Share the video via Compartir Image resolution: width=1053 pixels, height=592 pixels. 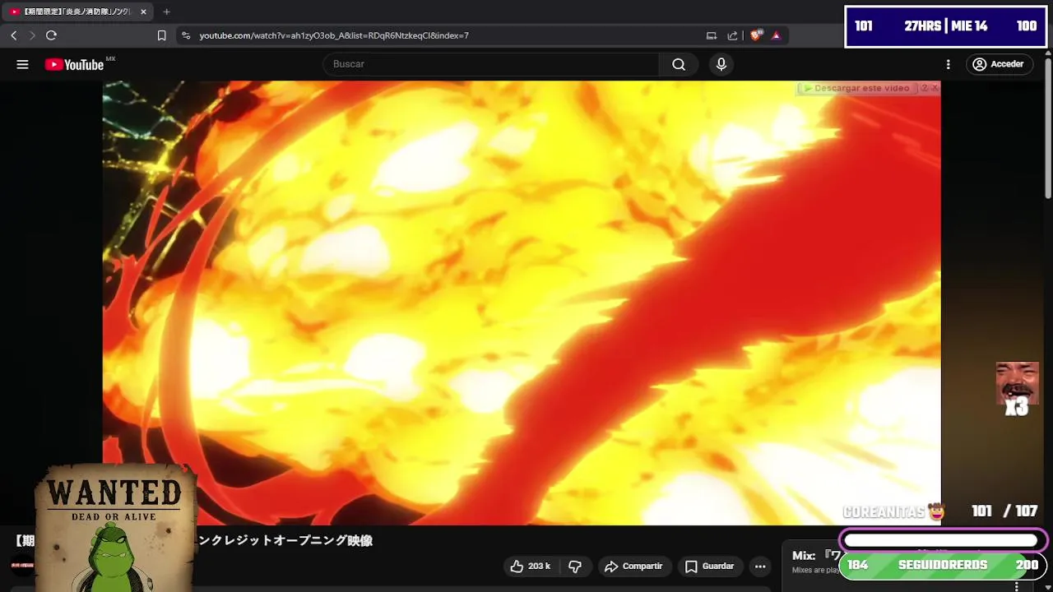[x=633, y=567]
